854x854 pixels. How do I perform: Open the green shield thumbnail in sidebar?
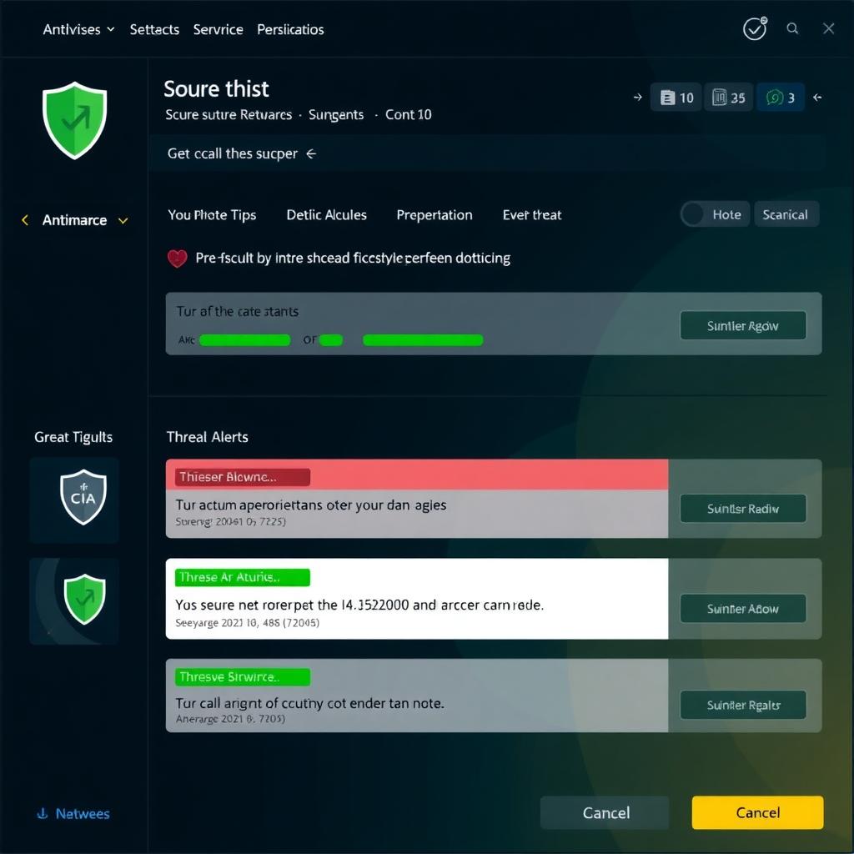74,601
